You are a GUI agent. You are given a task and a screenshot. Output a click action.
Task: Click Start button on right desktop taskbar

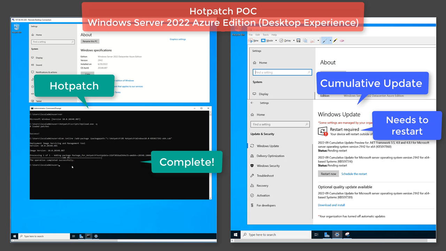tap(236, 235)
